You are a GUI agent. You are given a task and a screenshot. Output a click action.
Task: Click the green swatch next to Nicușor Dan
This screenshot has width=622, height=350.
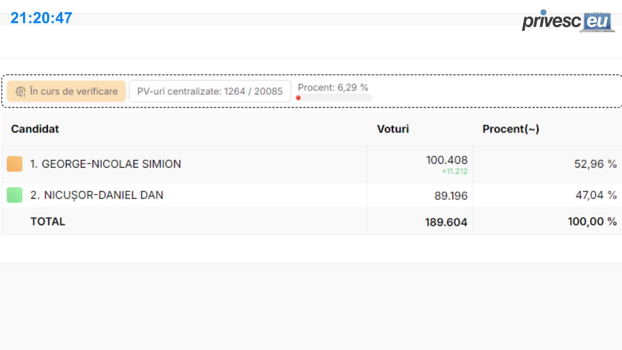(15, 195)
